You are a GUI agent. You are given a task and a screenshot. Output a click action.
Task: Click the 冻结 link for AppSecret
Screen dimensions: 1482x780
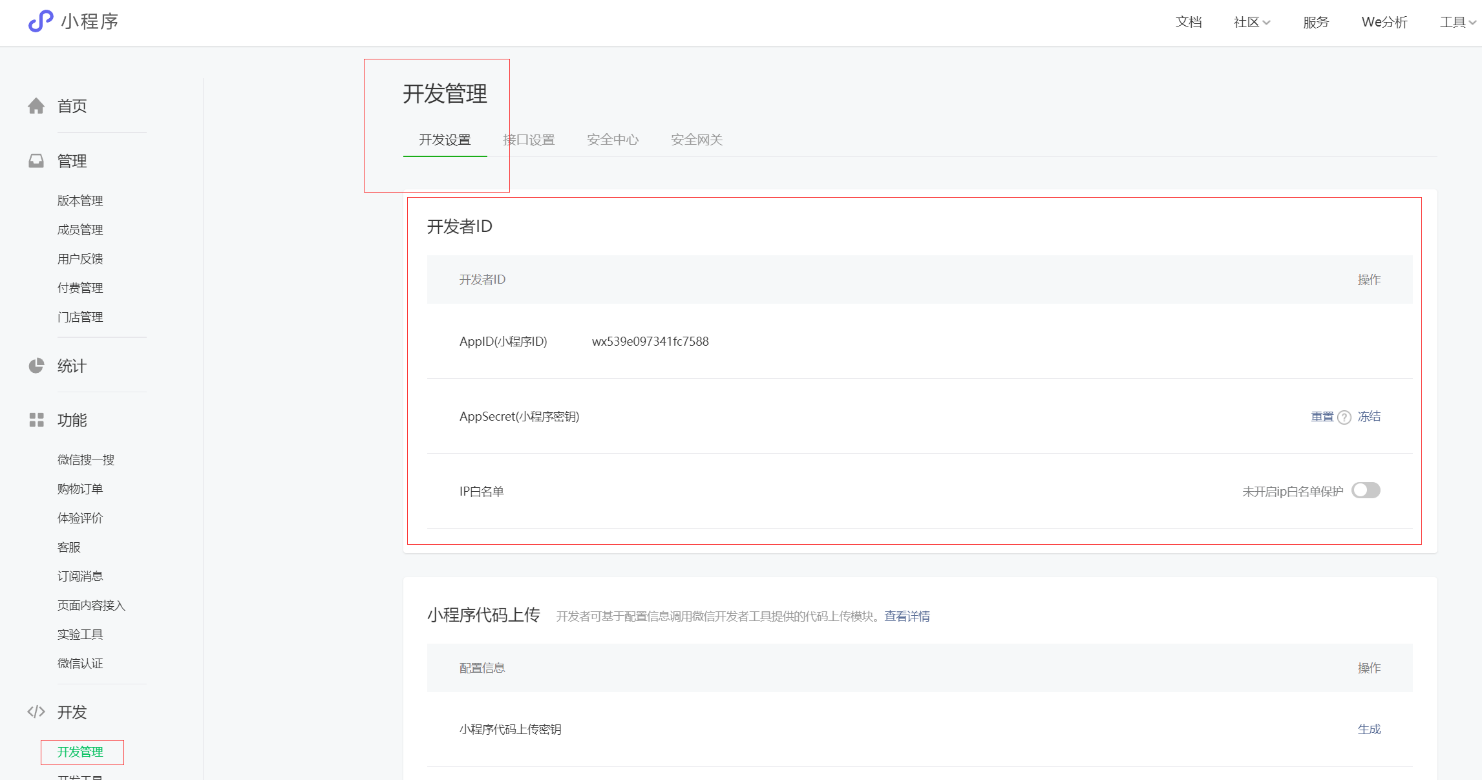click(x=1369, y=417)
